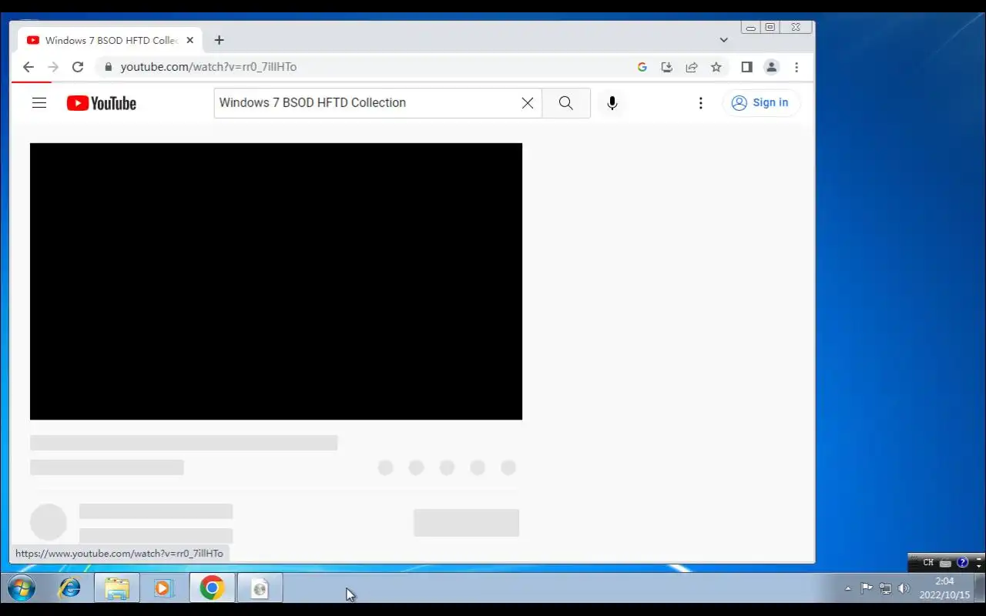Open the clock showing 2:04
This screenshot has height=616, width=986.
pos(944,588)
